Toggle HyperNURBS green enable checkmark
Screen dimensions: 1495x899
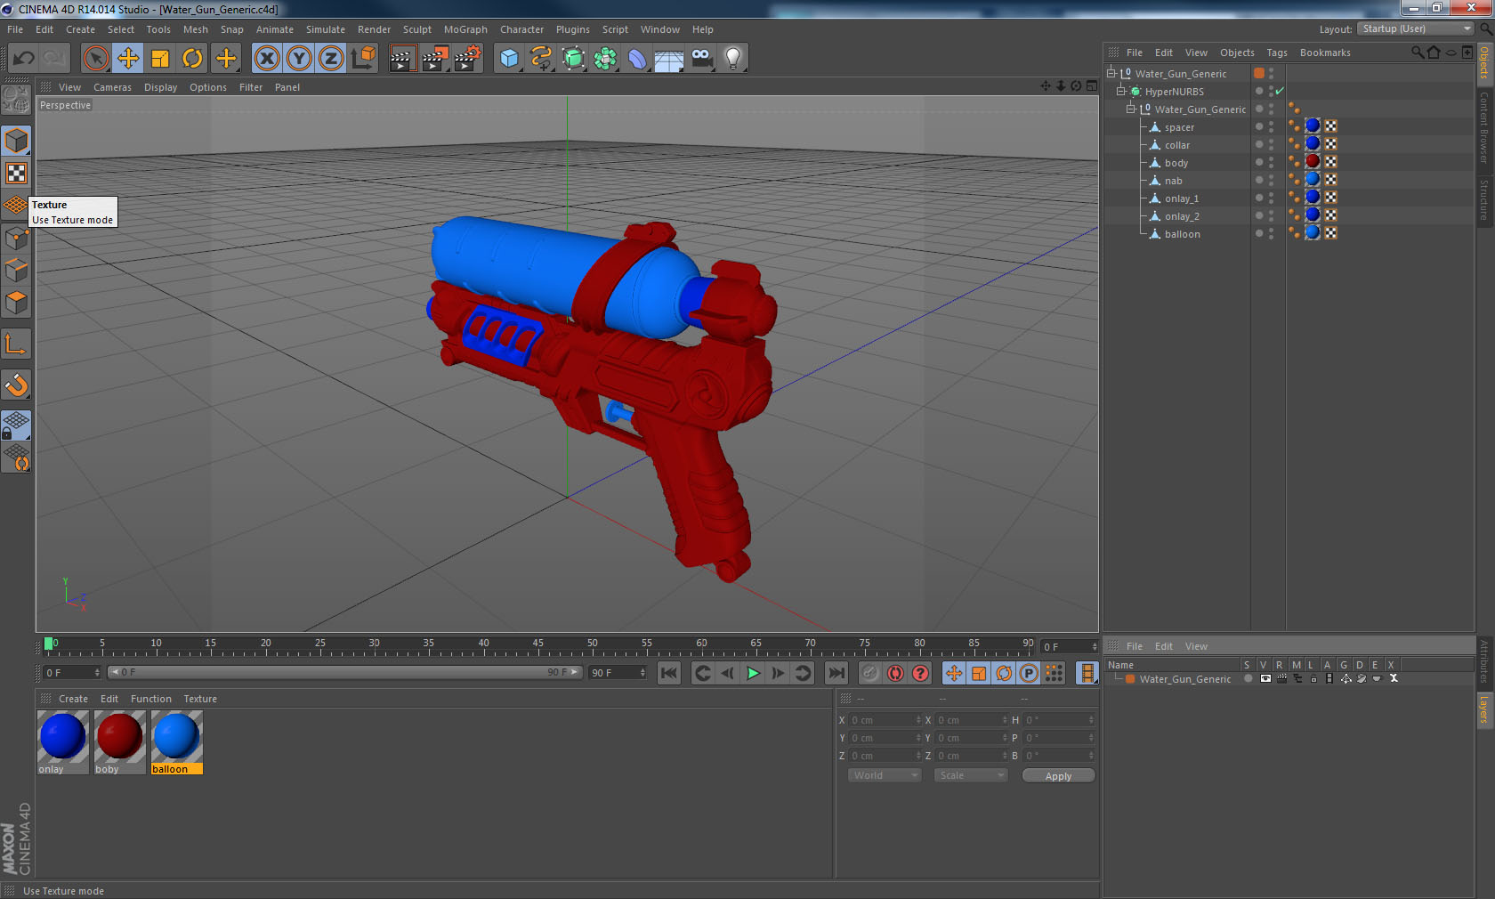[1280, 91]
